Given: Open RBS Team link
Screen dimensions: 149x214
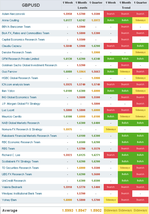Looking at the screenshot, I should tap(8, 149).
